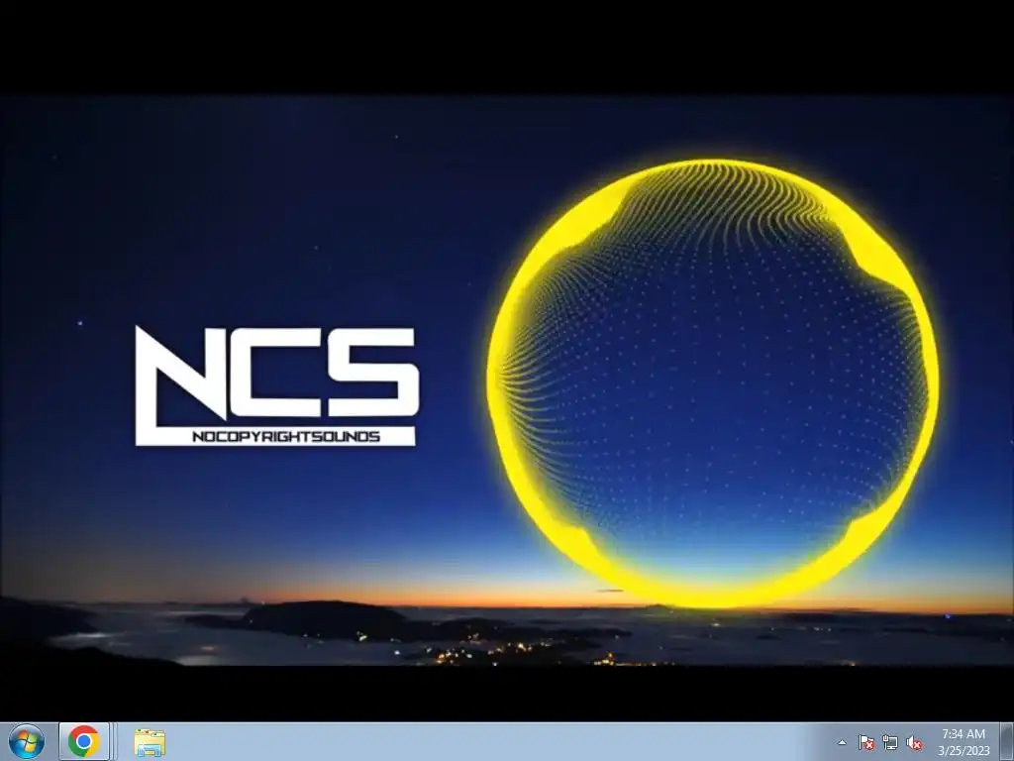Viewport: 1014px width, 761px height.
Task: Open the Windows Start menu orb
Action: point(27,741)
